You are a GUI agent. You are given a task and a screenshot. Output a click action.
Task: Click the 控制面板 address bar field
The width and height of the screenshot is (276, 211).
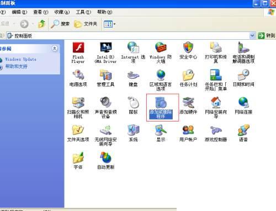coord(128,35)
